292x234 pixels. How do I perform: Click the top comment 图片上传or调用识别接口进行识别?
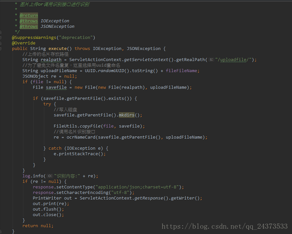pyautogui.click(x=55, y=4)
